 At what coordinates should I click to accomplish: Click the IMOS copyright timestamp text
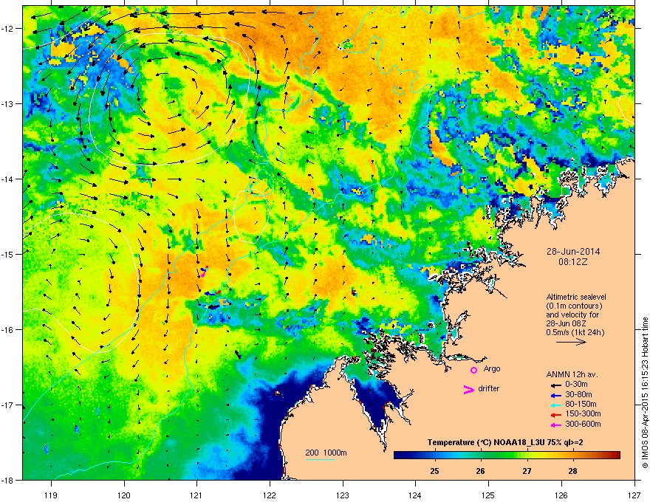pyautogui.click(x=645, y=393)
